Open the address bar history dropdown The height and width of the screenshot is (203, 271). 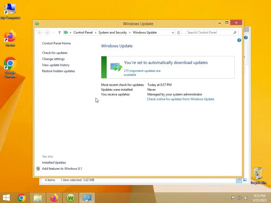click(x=173, y=33)
